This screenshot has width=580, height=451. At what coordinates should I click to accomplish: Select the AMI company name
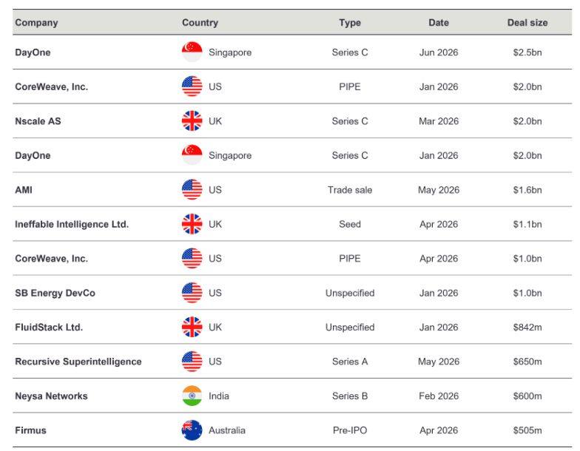tap(24, 189)
